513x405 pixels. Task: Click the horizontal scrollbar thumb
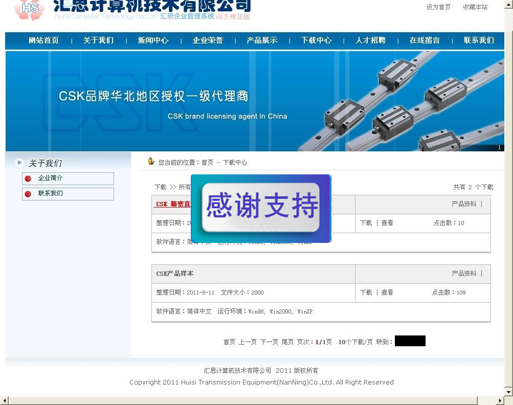(243, 401)
